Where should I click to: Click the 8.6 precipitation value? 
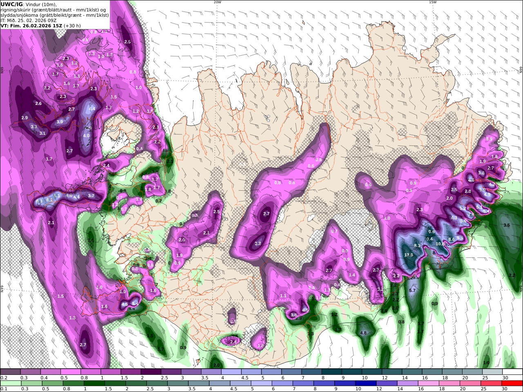tap(451, 239)
